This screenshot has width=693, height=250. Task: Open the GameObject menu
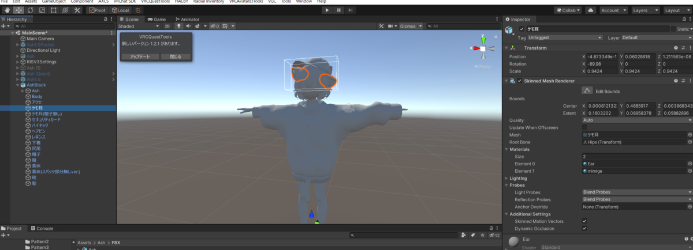coord(54,2)
